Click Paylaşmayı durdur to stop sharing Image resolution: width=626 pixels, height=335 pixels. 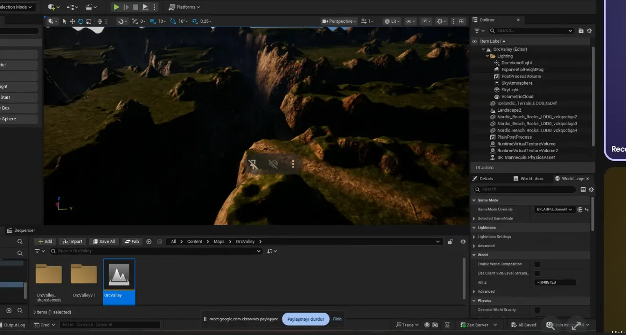tap(306, 319)
